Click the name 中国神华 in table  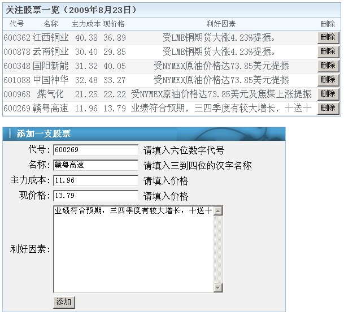[x=51, y=80]
